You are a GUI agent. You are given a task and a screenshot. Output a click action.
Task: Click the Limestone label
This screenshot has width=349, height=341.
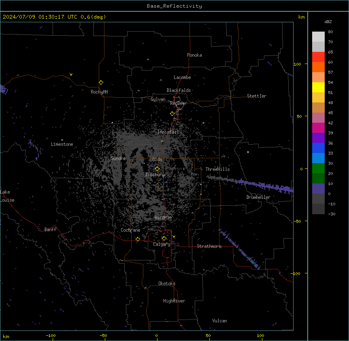[x=62, y=144]
